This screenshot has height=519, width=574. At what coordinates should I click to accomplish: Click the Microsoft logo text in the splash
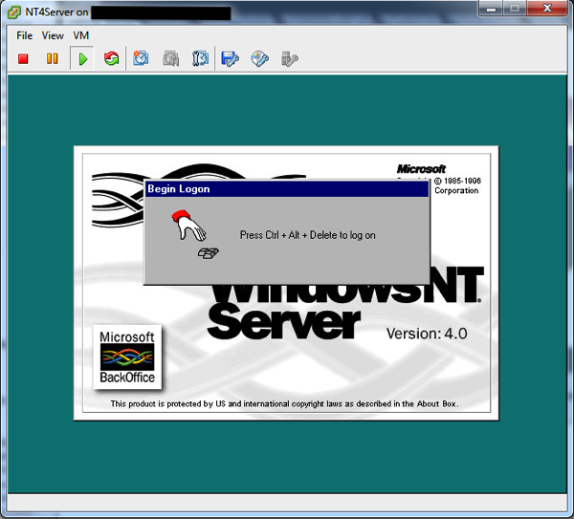[421, 169]
